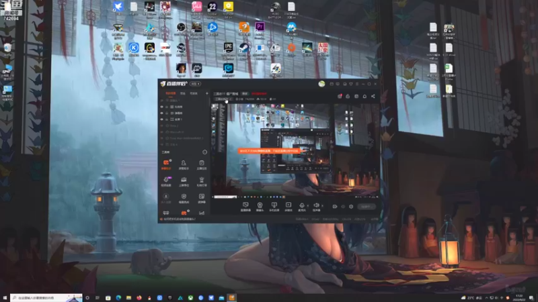
Task: Switch to the third scene tab
Action: click(x=194, y=93)
